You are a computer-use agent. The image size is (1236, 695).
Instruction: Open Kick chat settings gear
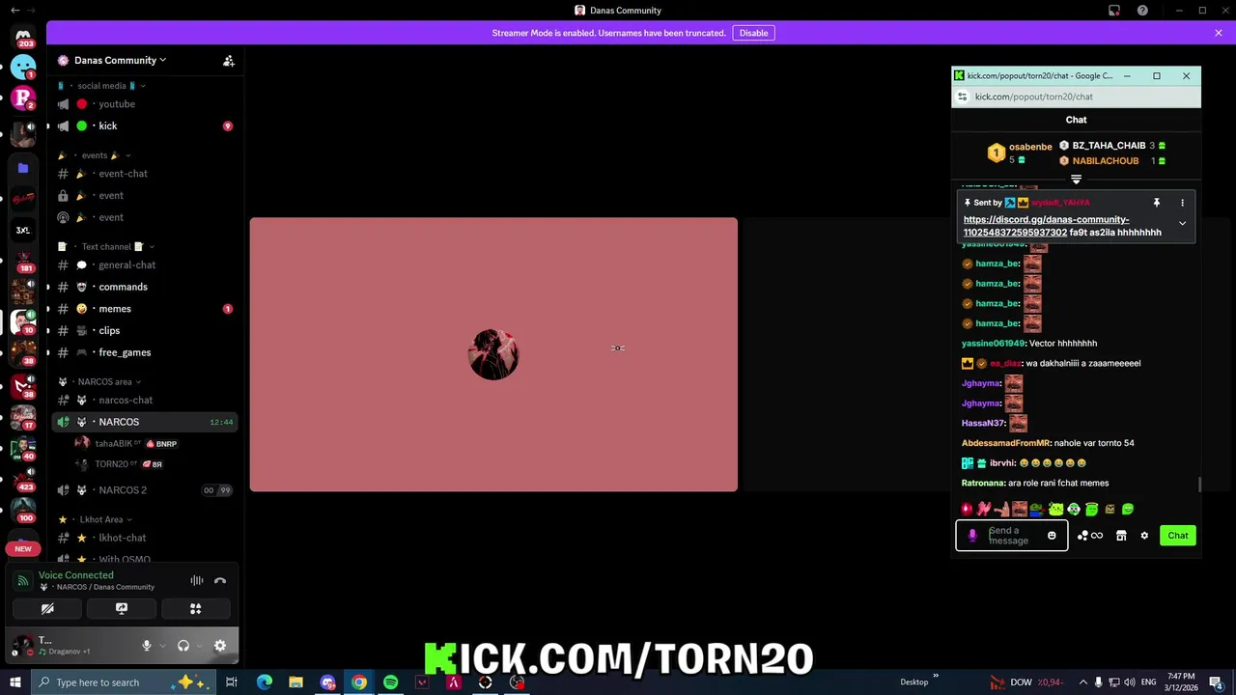pos(1144,536)
